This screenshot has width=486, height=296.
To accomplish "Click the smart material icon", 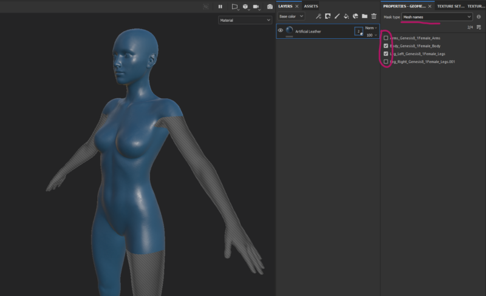I will tap(355, 16).
